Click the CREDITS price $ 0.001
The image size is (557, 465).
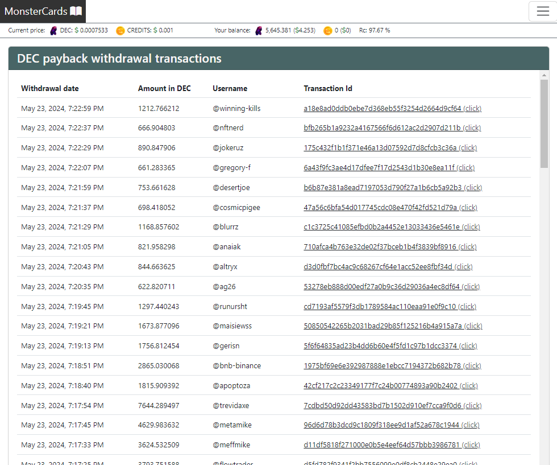point(164,31)
